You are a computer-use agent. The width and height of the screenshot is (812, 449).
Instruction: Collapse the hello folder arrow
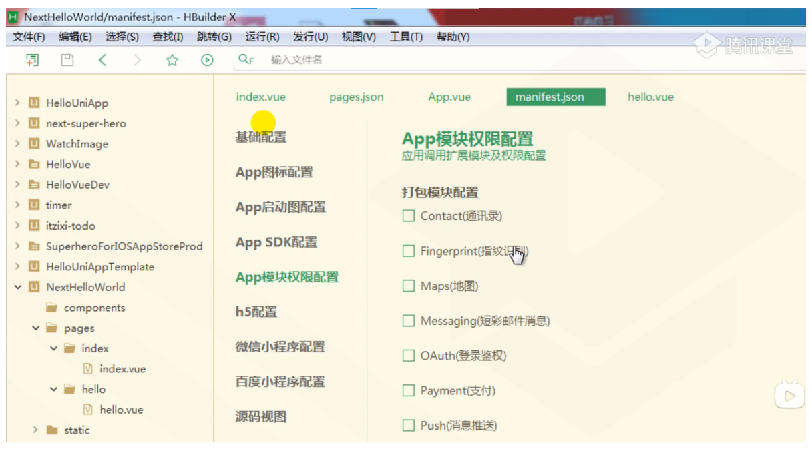point(53,389)
